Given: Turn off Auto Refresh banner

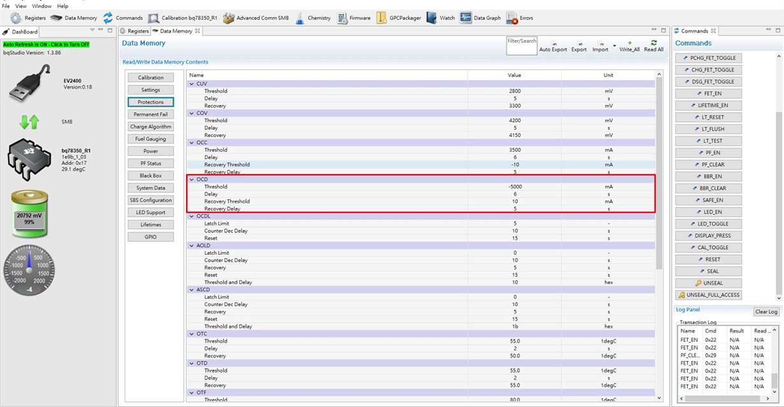Looking at the screenshot, I should click(46, 45).
